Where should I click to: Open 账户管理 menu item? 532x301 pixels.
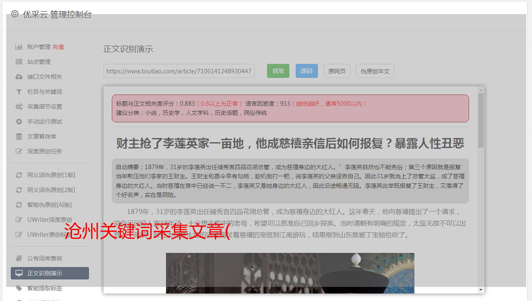[39, 47]
